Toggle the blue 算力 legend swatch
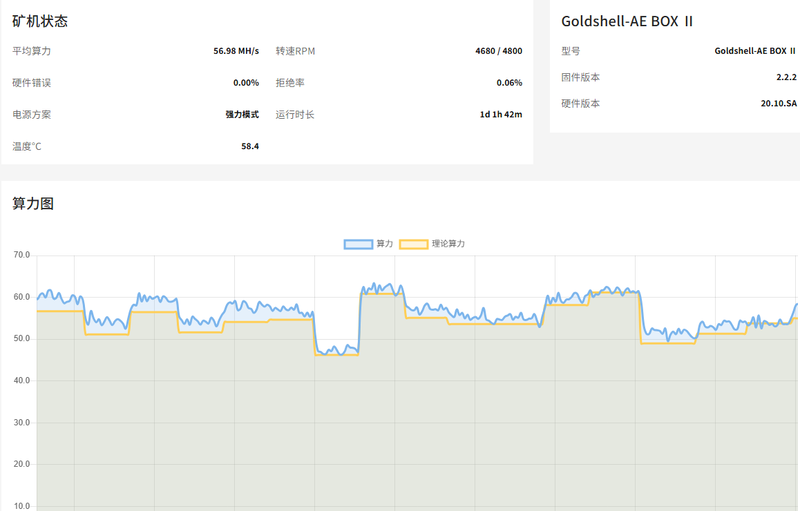 pyautogui.click(x=358, y=244)
